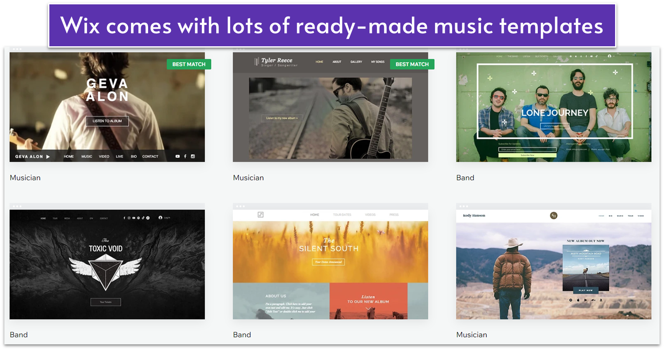Click Silent South music note logo icon
664x350 pixels.
(260, 215)
